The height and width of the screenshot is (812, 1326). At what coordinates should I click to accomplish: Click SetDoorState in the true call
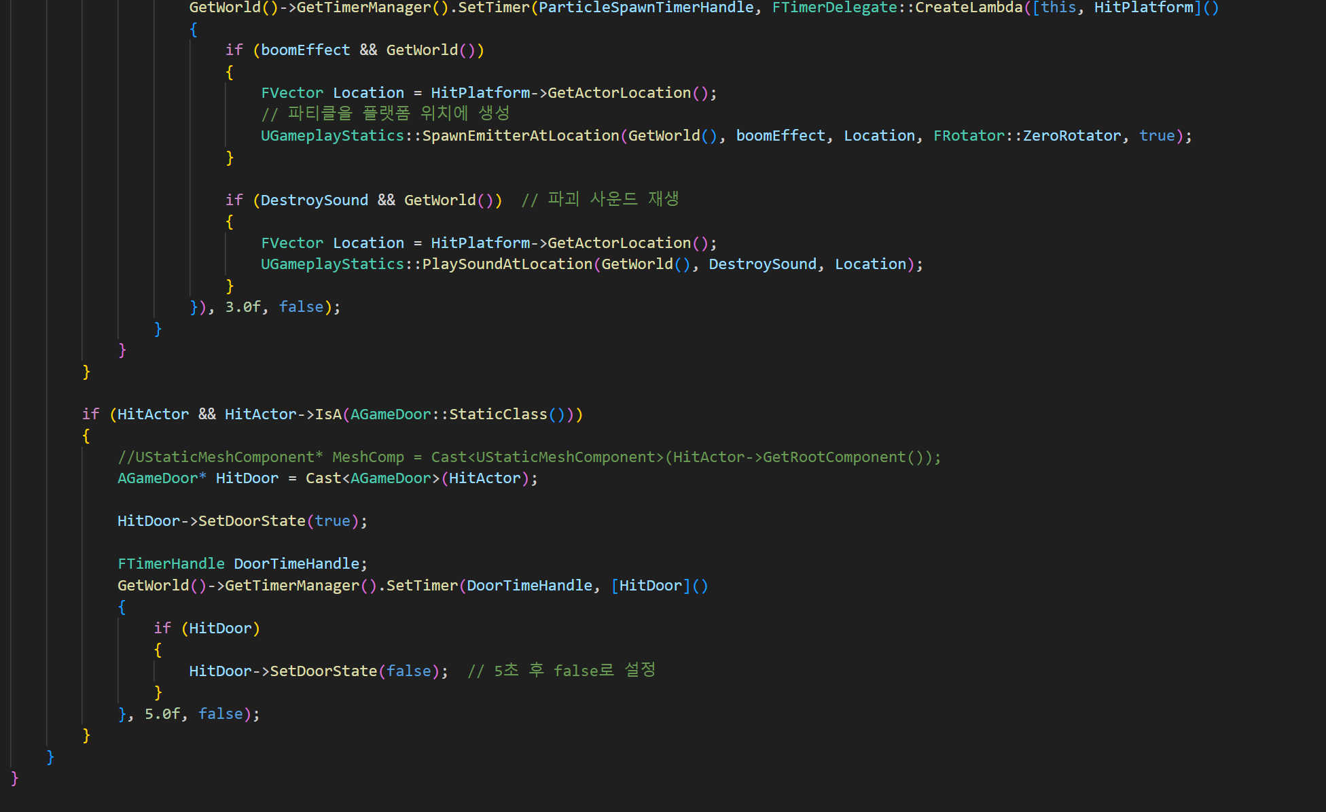coord(251,520)
